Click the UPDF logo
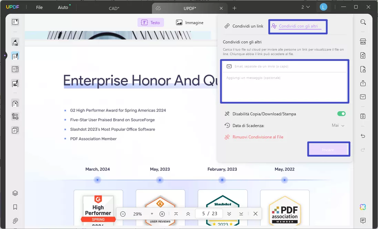The image size is (378, 229). 12,7
